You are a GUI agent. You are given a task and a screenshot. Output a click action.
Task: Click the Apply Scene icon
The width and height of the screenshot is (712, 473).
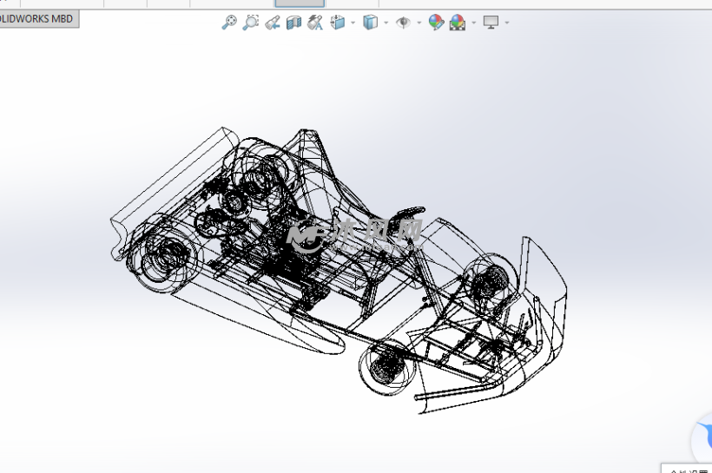[458, 23]
